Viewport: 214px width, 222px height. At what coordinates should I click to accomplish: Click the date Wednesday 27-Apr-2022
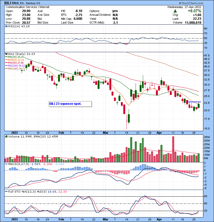(x=184, y=7)
